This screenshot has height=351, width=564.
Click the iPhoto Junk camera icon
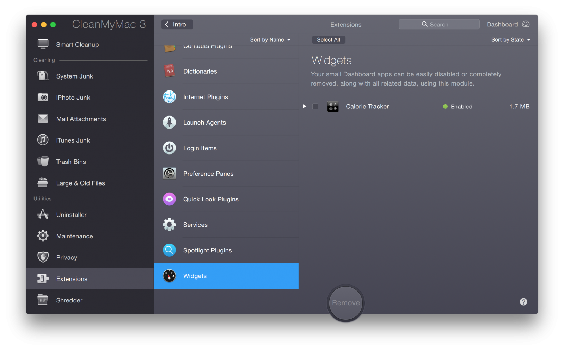pyautogui.click(x=43, y=98)
